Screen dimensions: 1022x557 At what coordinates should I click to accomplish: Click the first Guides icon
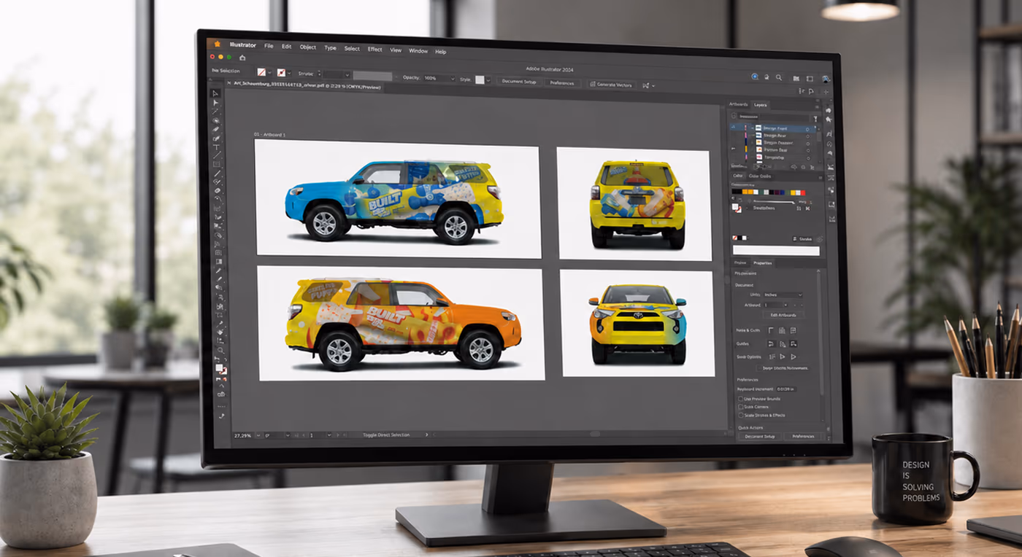(x=771, y=343)
